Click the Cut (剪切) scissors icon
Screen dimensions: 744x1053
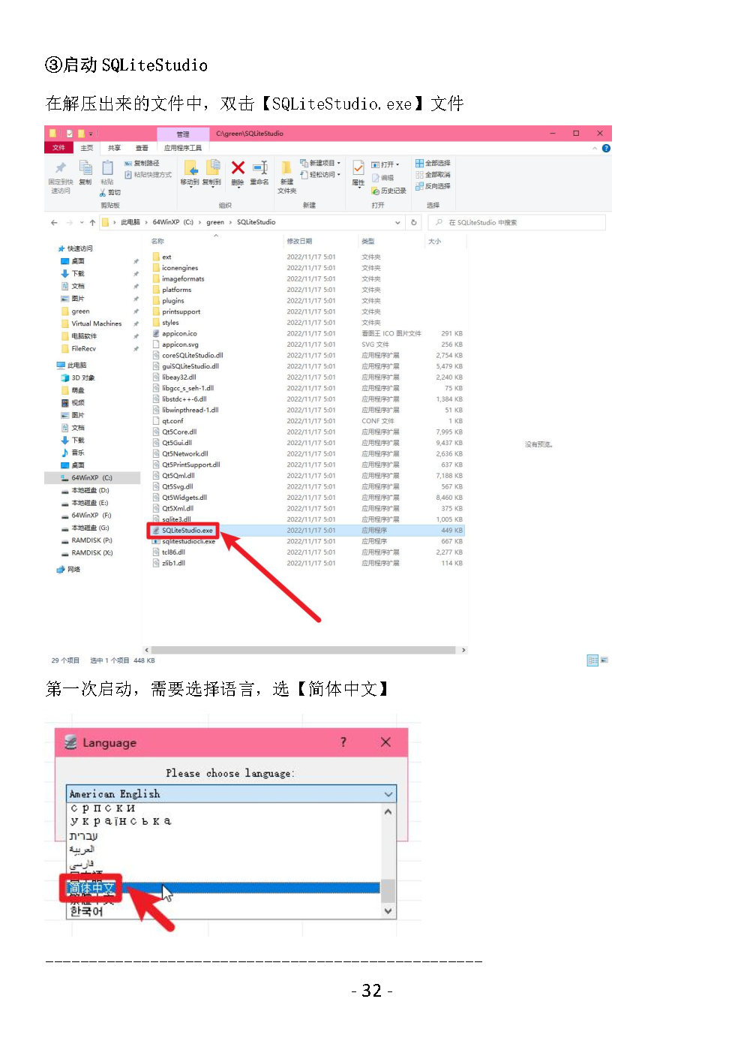[103, 193]
